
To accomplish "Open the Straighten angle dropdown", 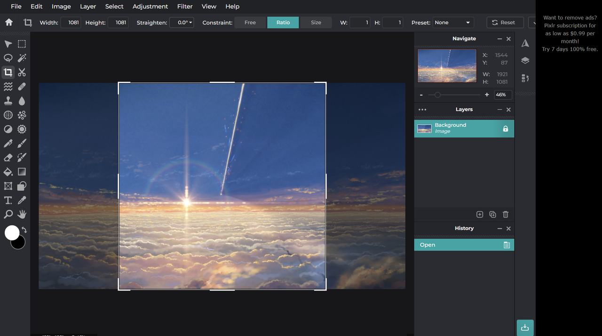I will [182, 23].
